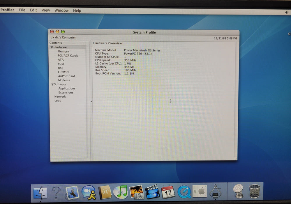Select AirPort Card under Hardware
Viewport: 291px width, 204px height.
pos(66,76)
